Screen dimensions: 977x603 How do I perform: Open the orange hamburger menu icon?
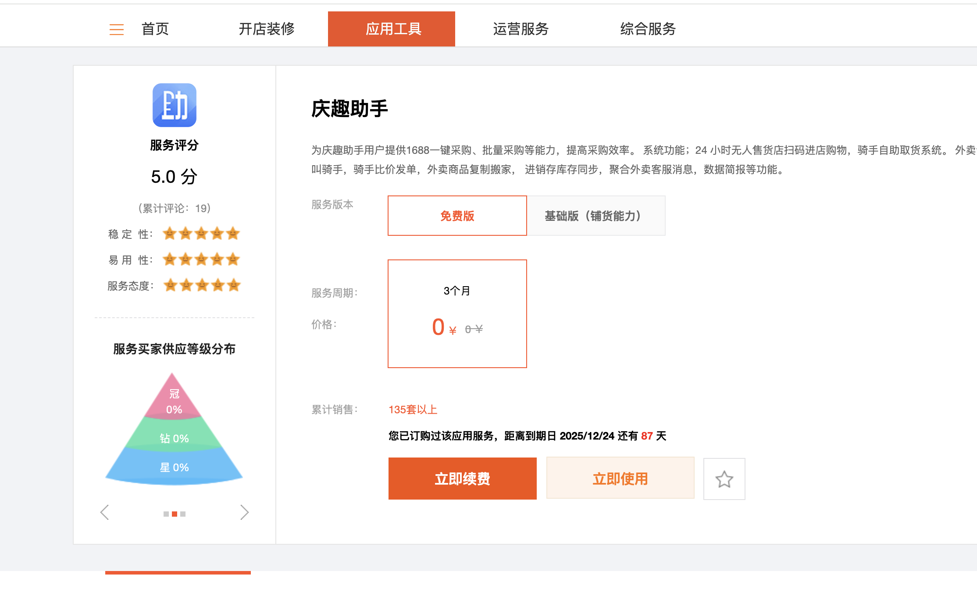click(x=116, y=29)
